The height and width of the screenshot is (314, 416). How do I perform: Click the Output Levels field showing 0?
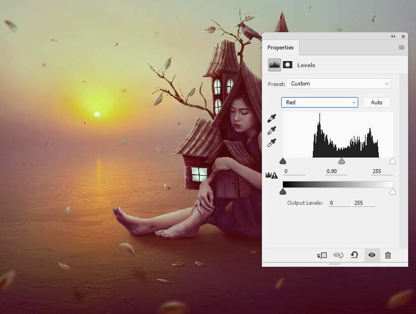[339, 203]
